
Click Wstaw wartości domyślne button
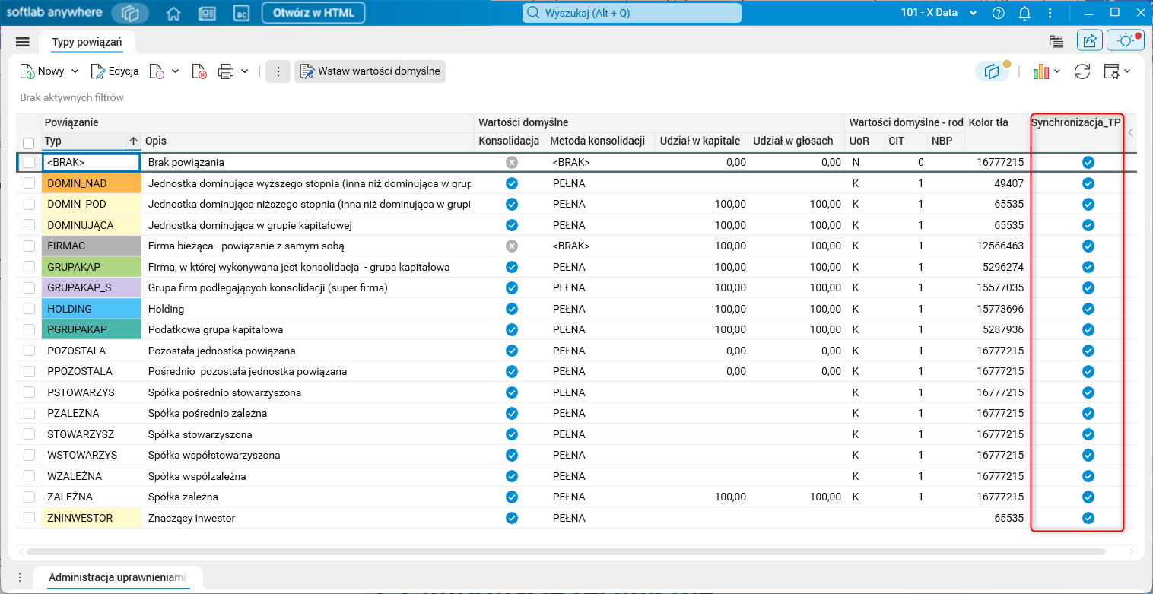coord(370,71)
